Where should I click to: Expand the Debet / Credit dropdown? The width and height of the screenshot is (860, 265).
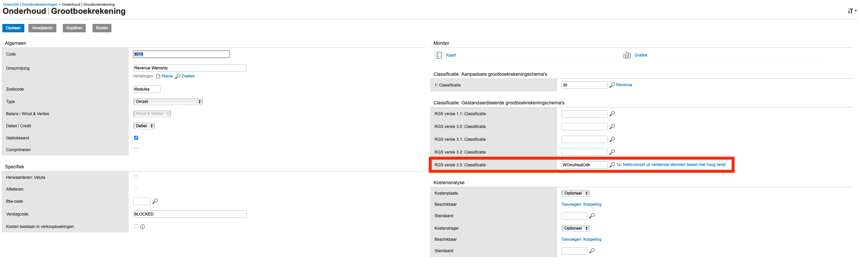pyautogui.click(x=144, y=126)
